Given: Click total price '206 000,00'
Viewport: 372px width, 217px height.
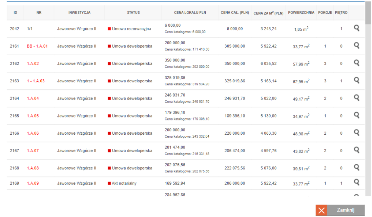Looking at the screenshot, I should (235, 183).
